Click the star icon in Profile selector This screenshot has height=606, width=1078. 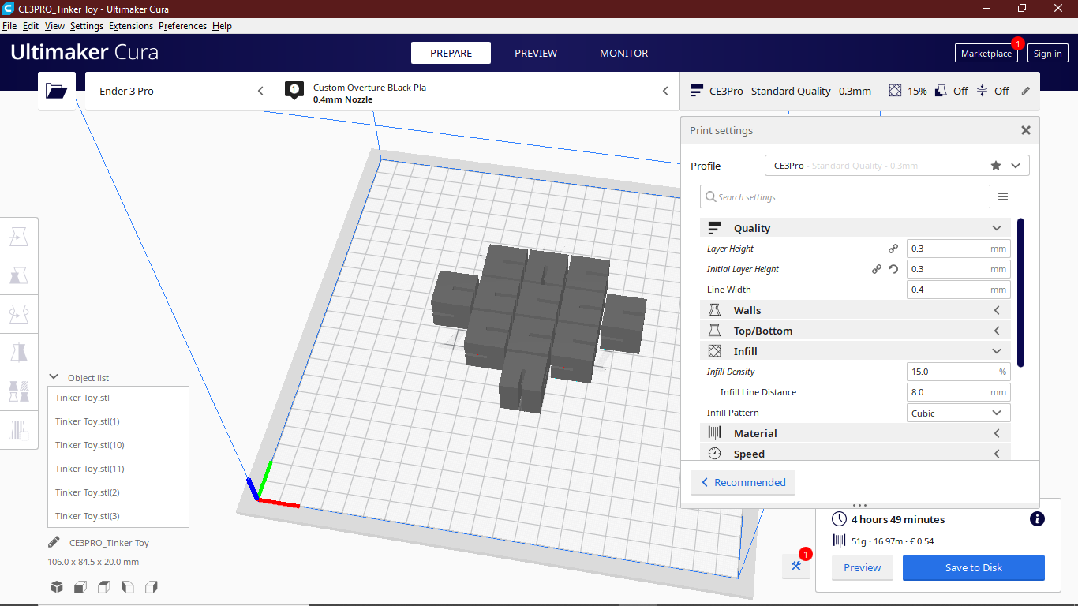[996, 166]
